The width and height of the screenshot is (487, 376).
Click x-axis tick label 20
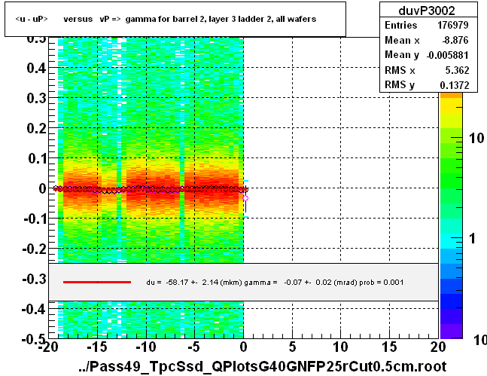coord(438,347)
